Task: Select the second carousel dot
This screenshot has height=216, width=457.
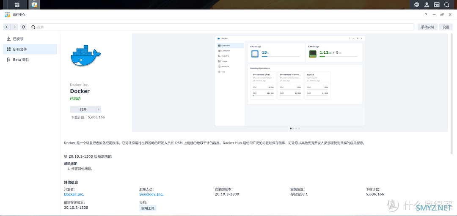Action: point(293,129)
